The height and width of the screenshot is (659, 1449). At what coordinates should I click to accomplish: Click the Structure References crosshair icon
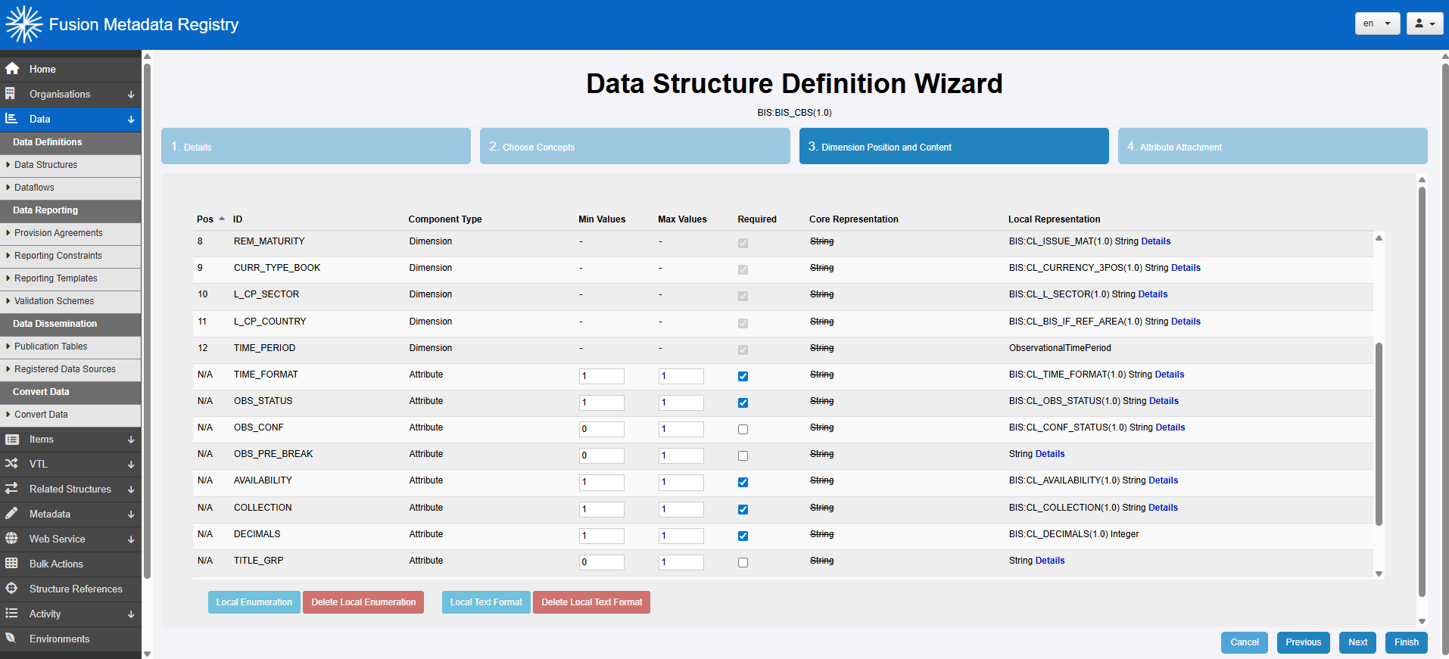coord(11,589)
